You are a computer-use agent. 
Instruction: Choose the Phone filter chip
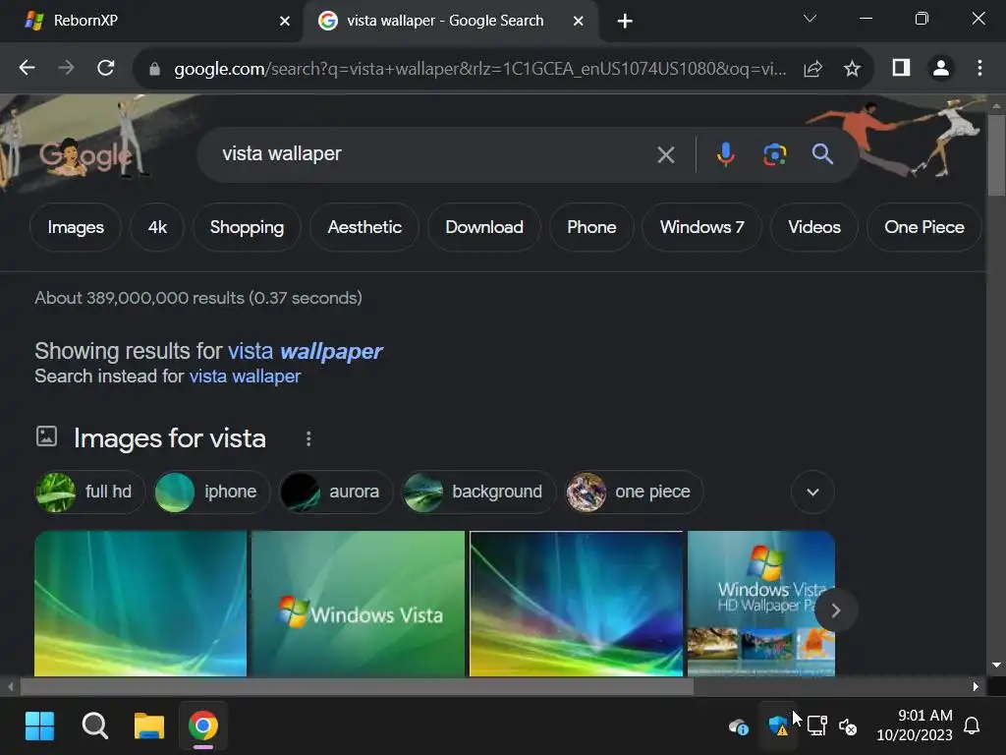point(591,227)
